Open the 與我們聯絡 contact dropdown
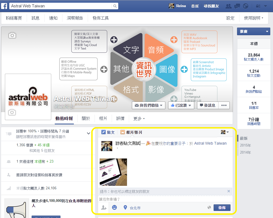This screenshot has height=218, width=273. click(148, 105)
